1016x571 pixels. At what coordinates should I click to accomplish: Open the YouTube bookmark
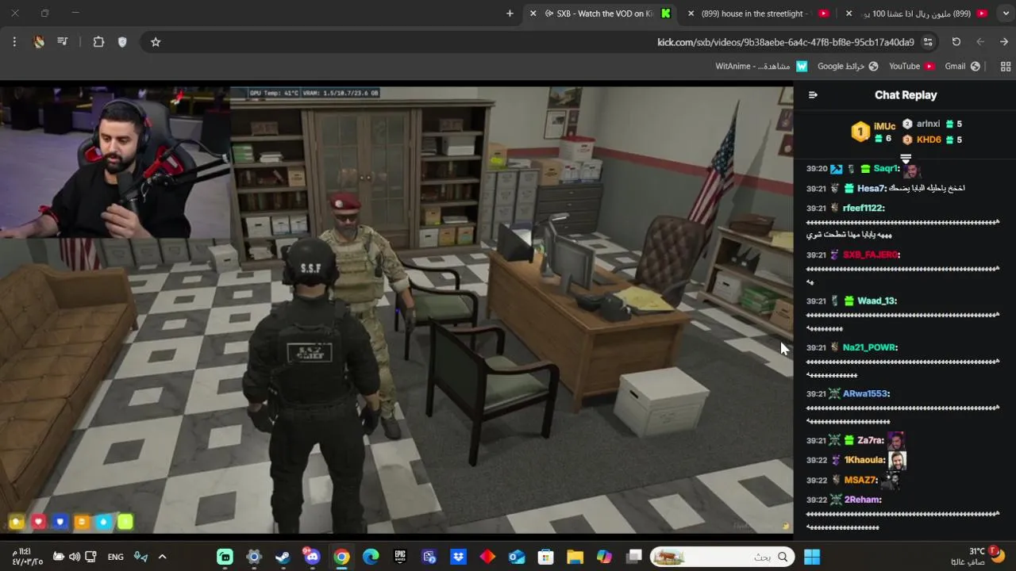[911, 67]
